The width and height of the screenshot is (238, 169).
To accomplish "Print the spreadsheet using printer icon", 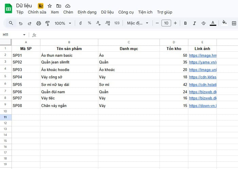I will pos(38,23).
